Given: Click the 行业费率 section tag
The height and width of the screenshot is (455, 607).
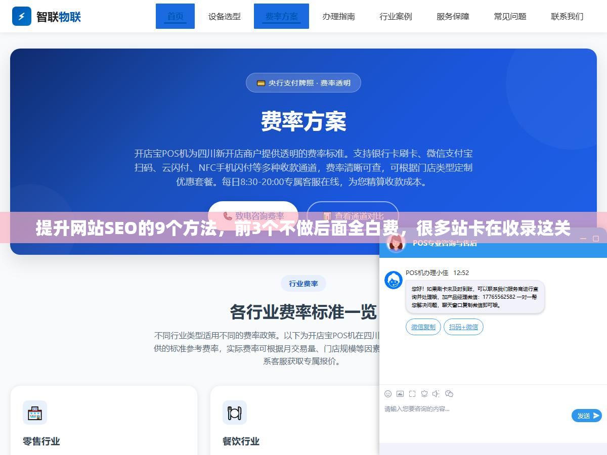Looking at the screenshot, I should [303, 284].
